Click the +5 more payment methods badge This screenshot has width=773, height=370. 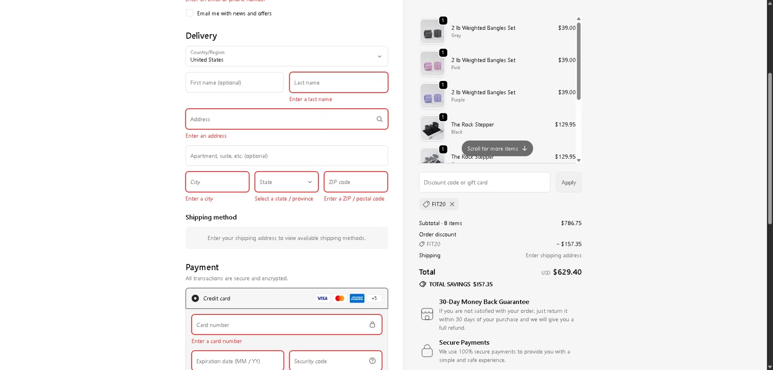pyautogui.click(x=374, y=298)
